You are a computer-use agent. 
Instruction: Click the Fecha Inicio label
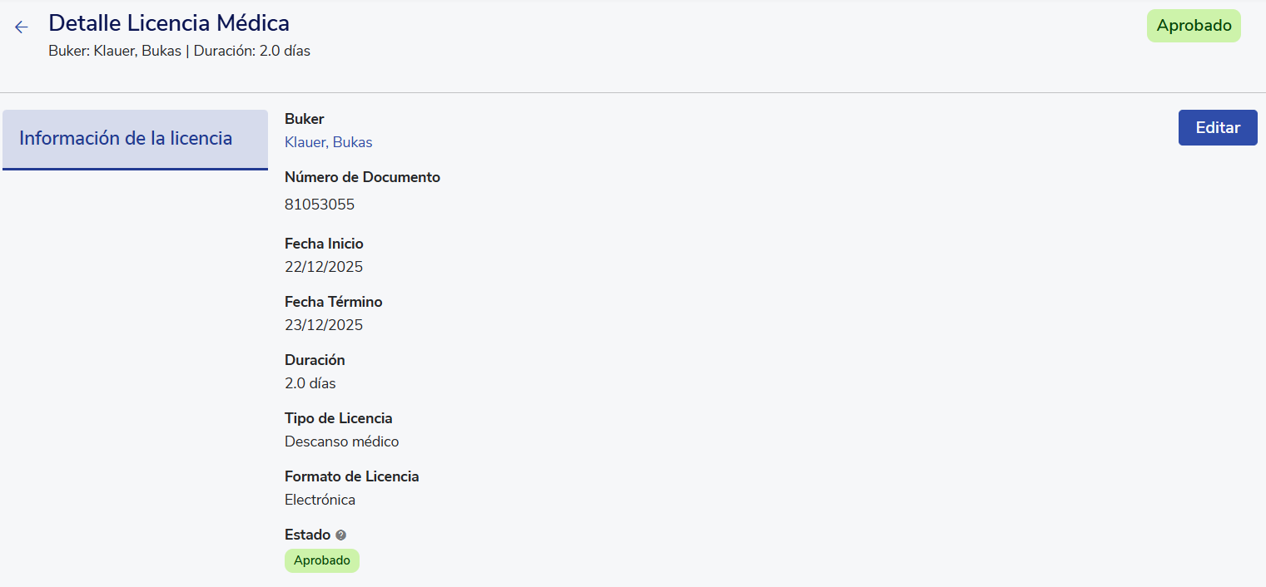pos(324,244)
